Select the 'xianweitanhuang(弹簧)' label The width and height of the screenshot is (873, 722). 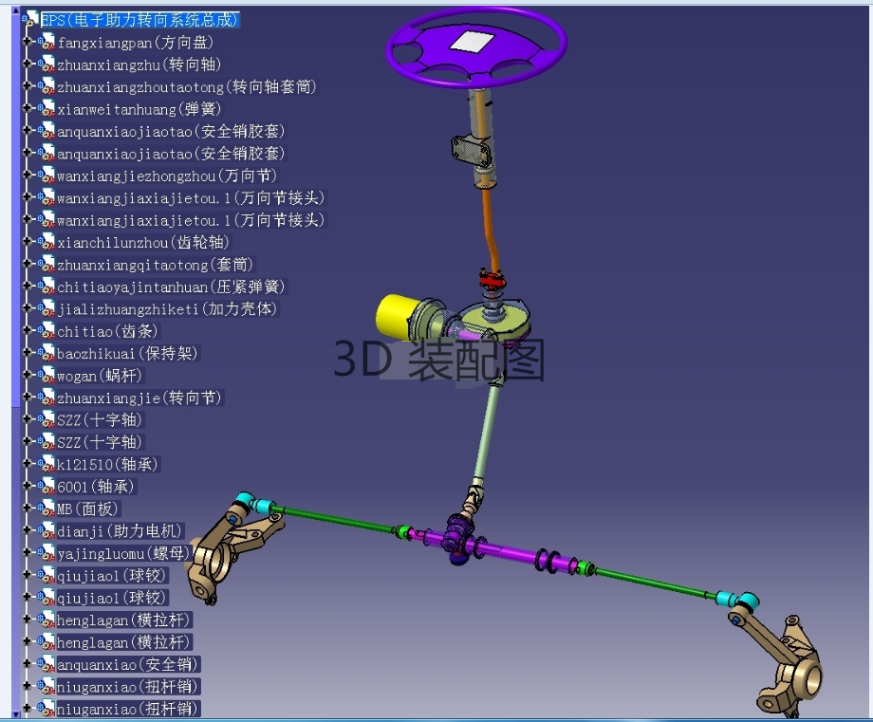pos(139,109)
